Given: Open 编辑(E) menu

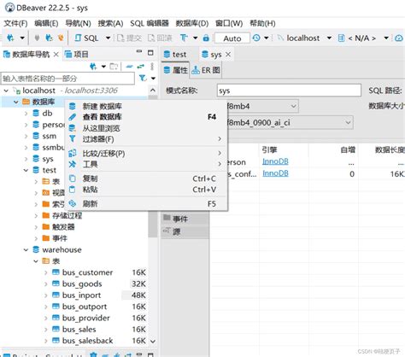Looking at the screenshot, I should (x=46, y=23).
